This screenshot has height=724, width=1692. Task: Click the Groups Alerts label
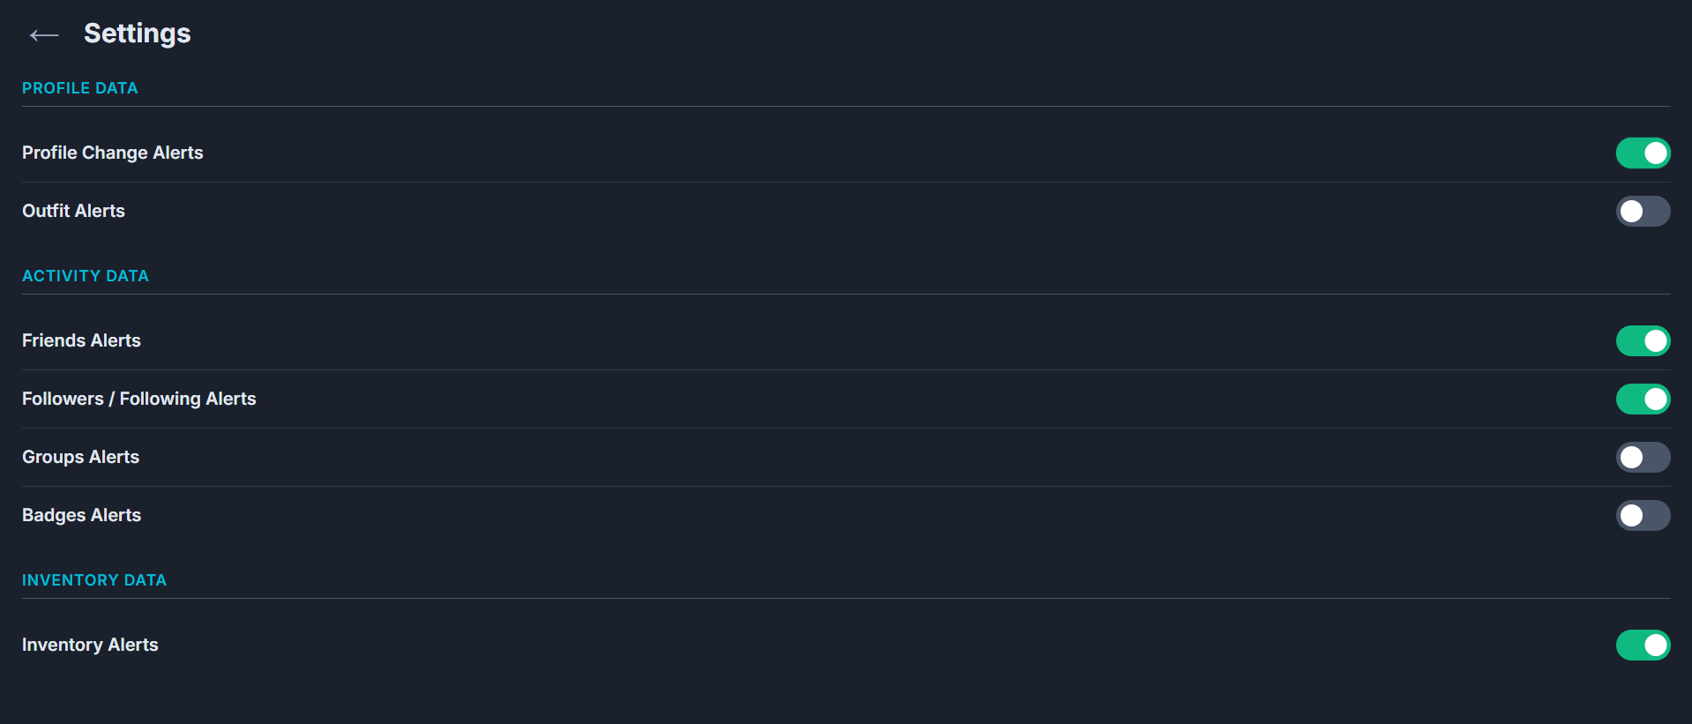tap(80, 457)
